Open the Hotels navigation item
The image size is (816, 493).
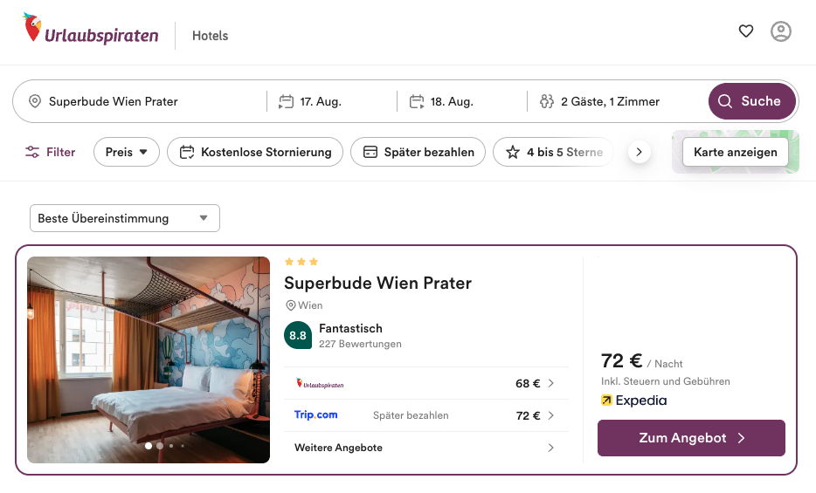tap(211, 36)
